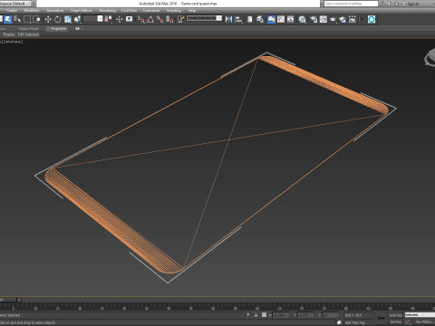Image resolution: width=435 pixels, height=326 pixels.
Task: Activate Select and Move tool
Action: (x=48, y=19)
